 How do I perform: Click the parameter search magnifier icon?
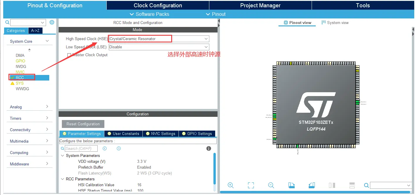coord(62,148)
